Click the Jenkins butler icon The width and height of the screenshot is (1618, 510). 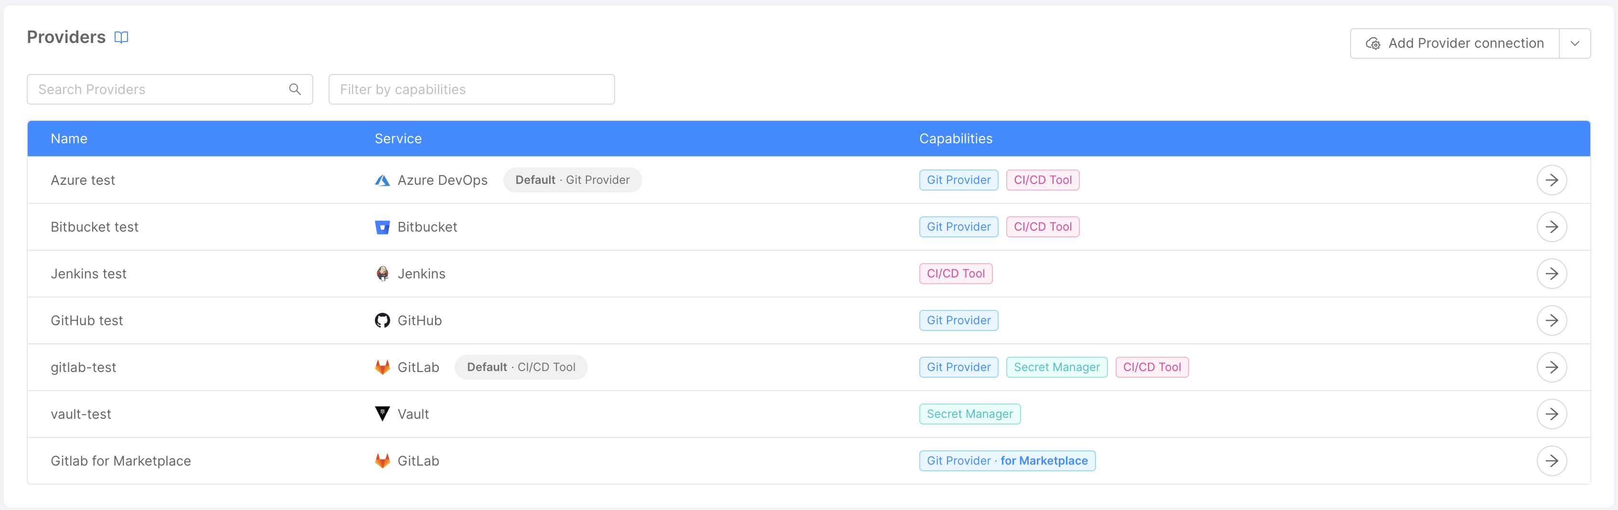coord(383,273)
